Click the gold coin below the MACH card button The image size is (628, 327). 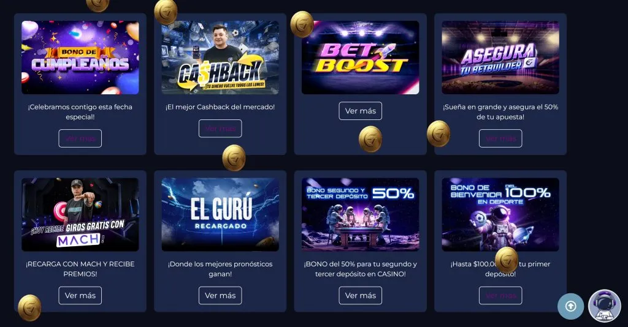click(x=29, y=307)
